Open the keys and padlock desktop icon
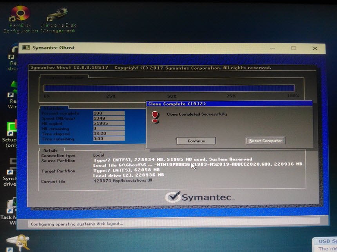The height and width of the screenshot is (252, 337). (x=18, y=243)
